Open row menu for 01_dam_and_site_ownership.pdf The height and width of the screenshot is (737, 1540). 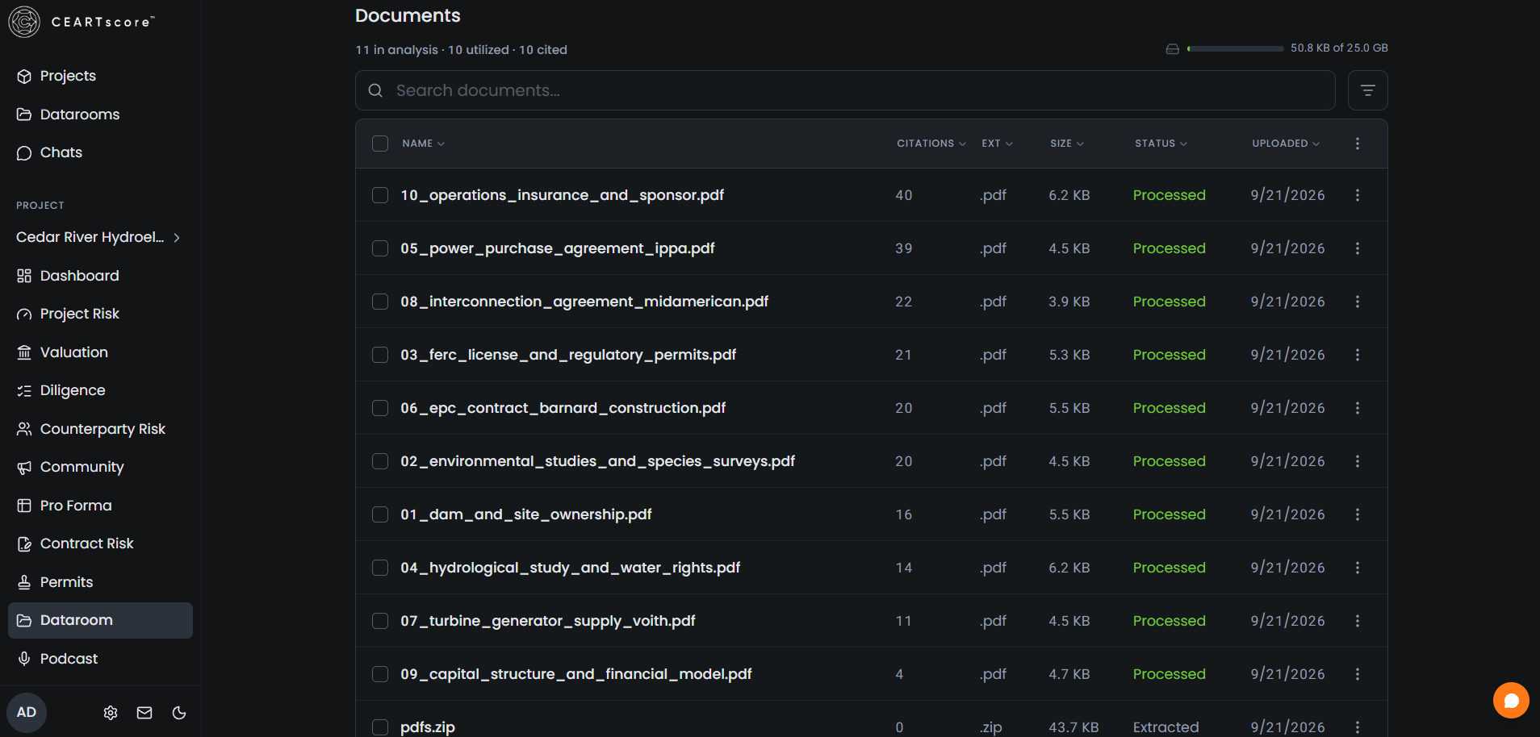coord(1357,514)
